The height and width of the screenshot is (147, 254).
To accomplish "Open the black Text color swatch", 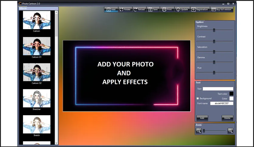I will pyautogui.click(x=231, y=94).
